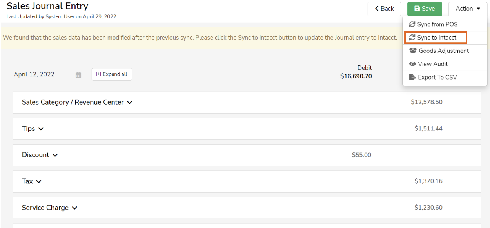The image size is (490, 228).
Task: Toggle the Expand all control
Action: coord(112,74)
